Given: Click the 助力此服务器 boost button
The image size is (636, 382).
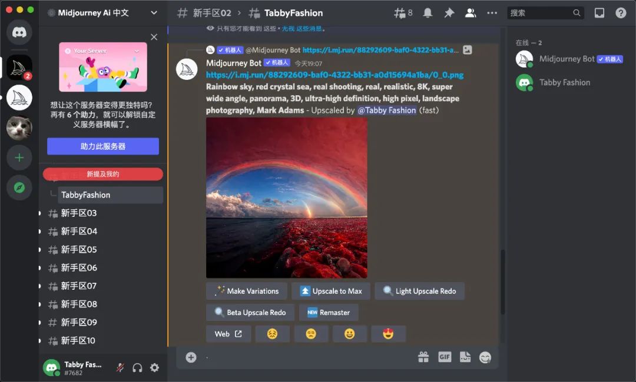Looking at the screenshot, I should coord(103,146).
